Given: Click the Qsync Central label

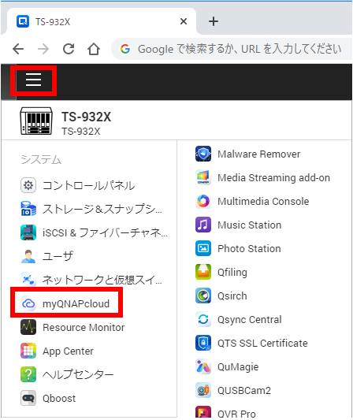Looking at the screenshot, I should [249, 320].
